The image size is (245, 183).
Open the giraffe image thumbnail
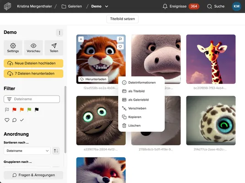pos(211,59)
